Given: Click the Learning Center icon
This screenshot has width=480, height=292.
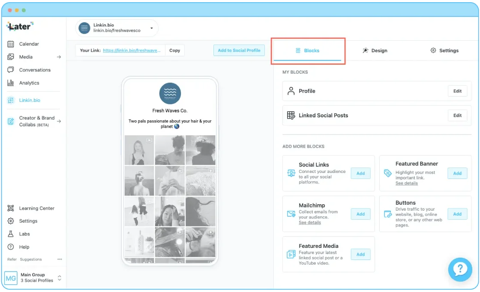Looking at the screenshot, I should click(x=11, y=208).
